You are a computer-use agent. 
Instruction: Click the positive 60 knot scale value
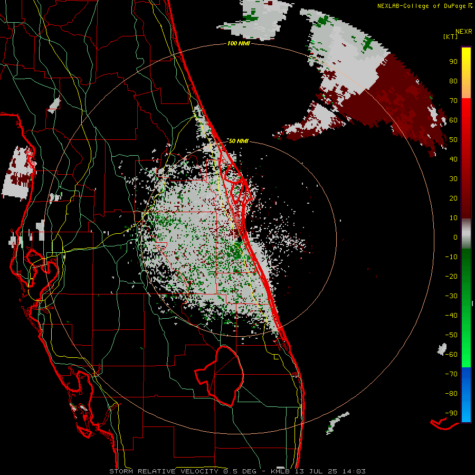(x=453, y=120)
